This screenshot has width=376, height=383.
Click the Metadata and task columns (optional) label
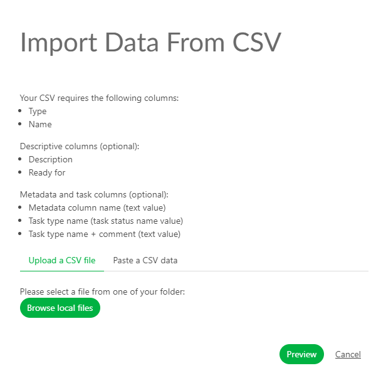coord(94,194)
